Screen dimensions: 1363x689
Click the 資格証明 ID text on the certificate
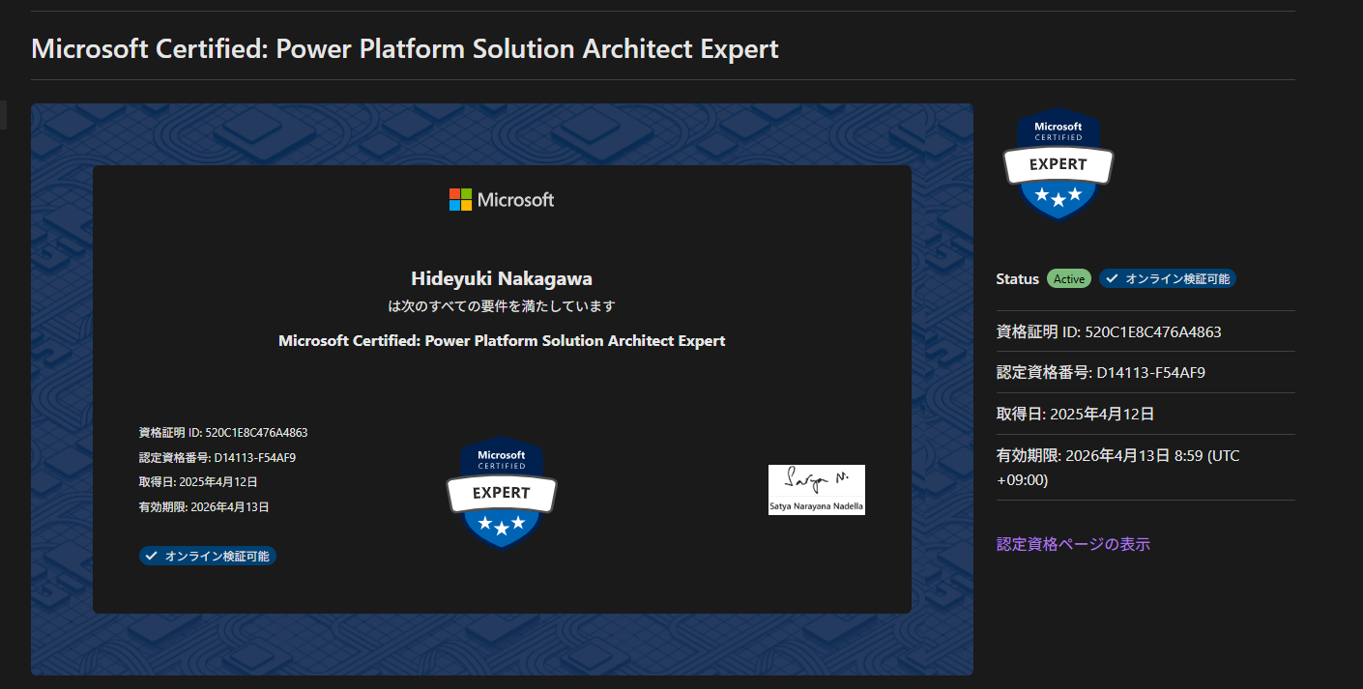click(x=223, y=433)
